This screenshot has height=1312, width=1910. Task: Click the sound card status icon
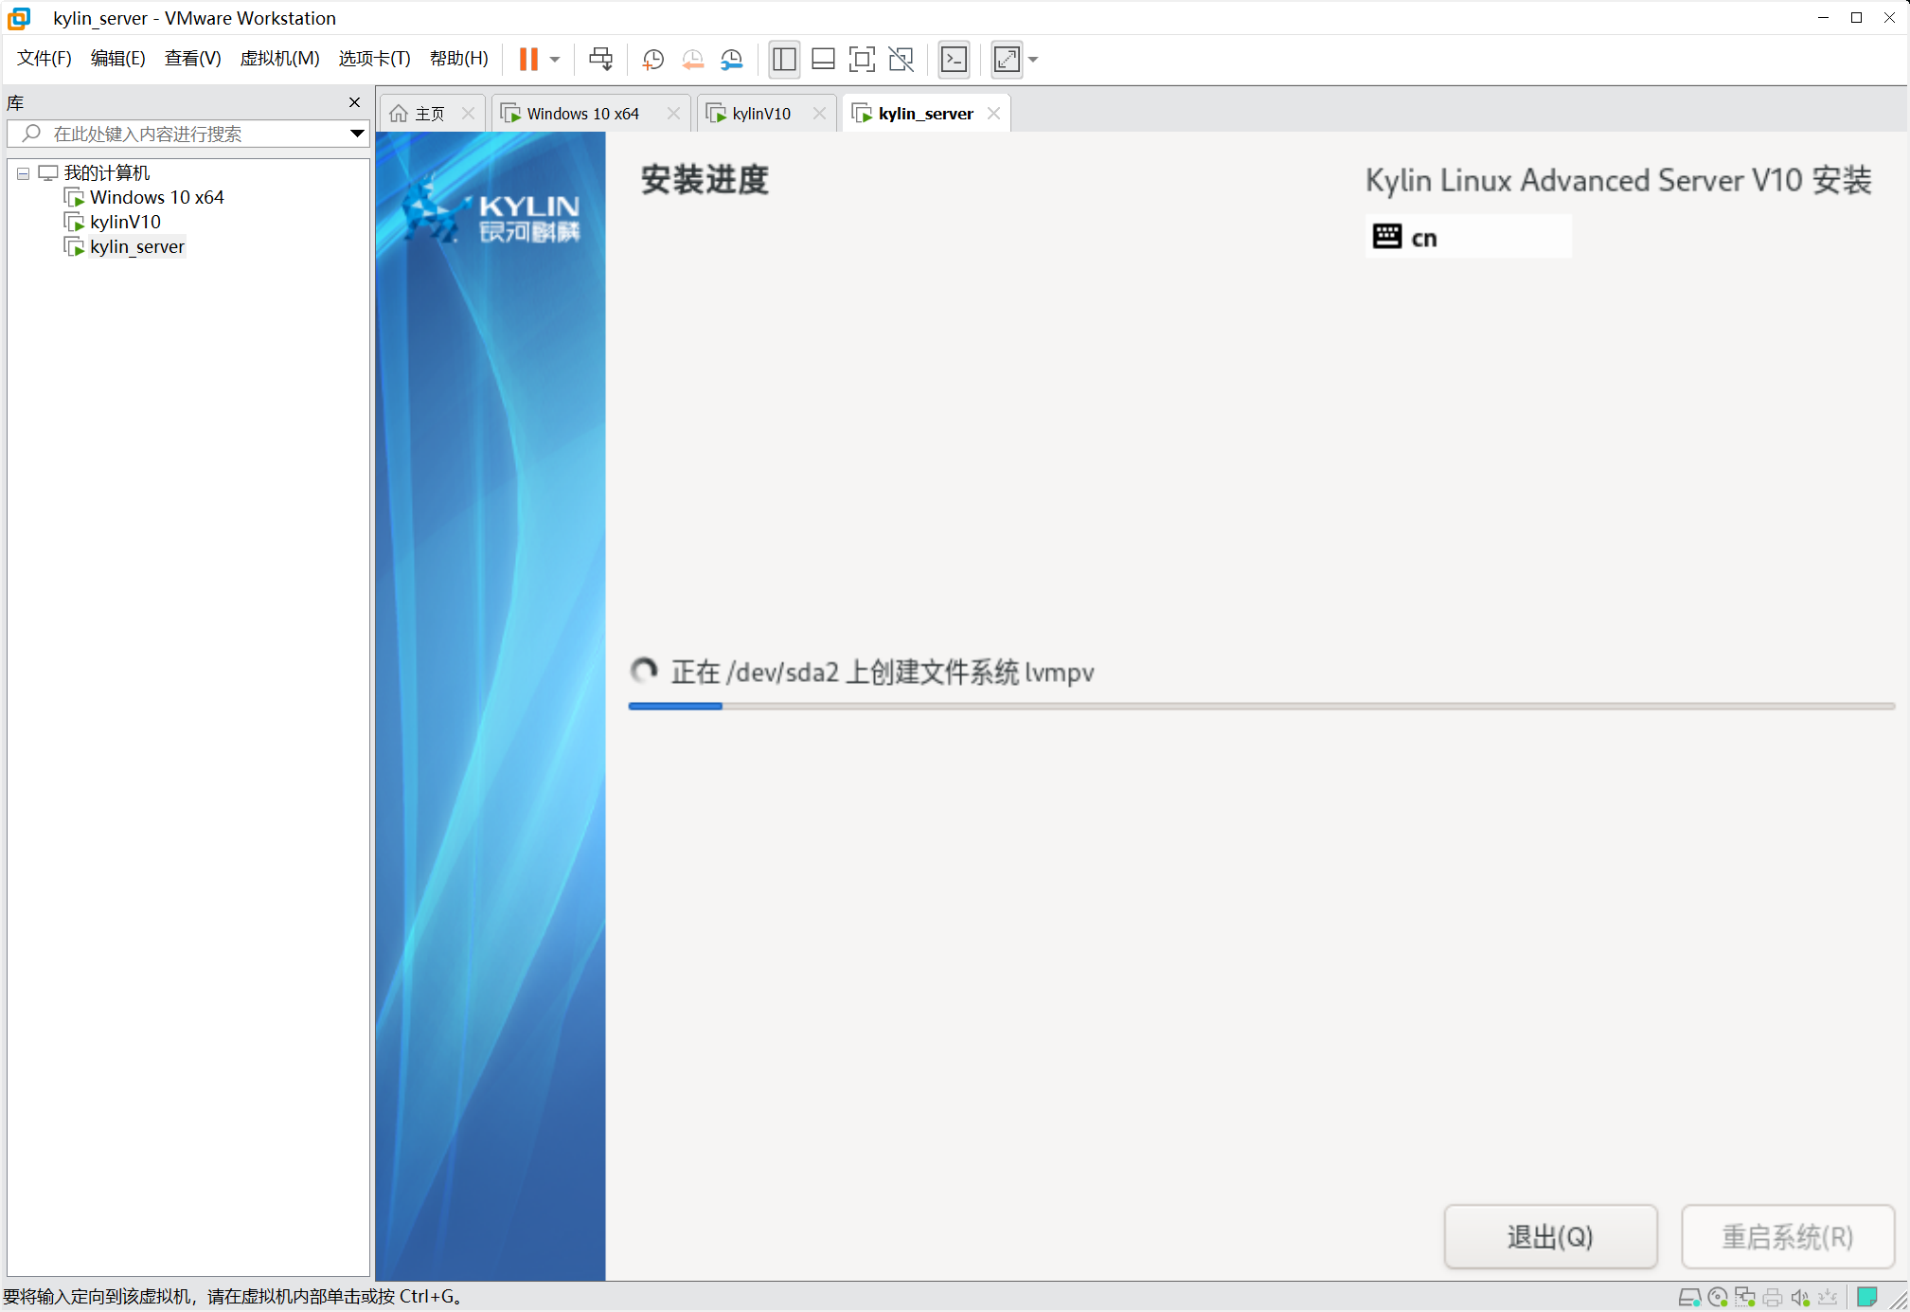(1800, 1298)
